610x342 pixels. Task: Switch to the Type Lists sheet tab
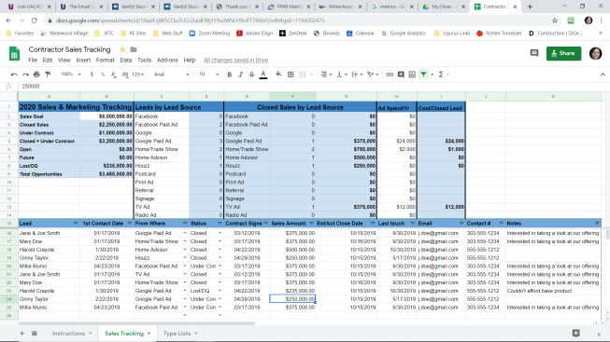click(x=180, y=334)
